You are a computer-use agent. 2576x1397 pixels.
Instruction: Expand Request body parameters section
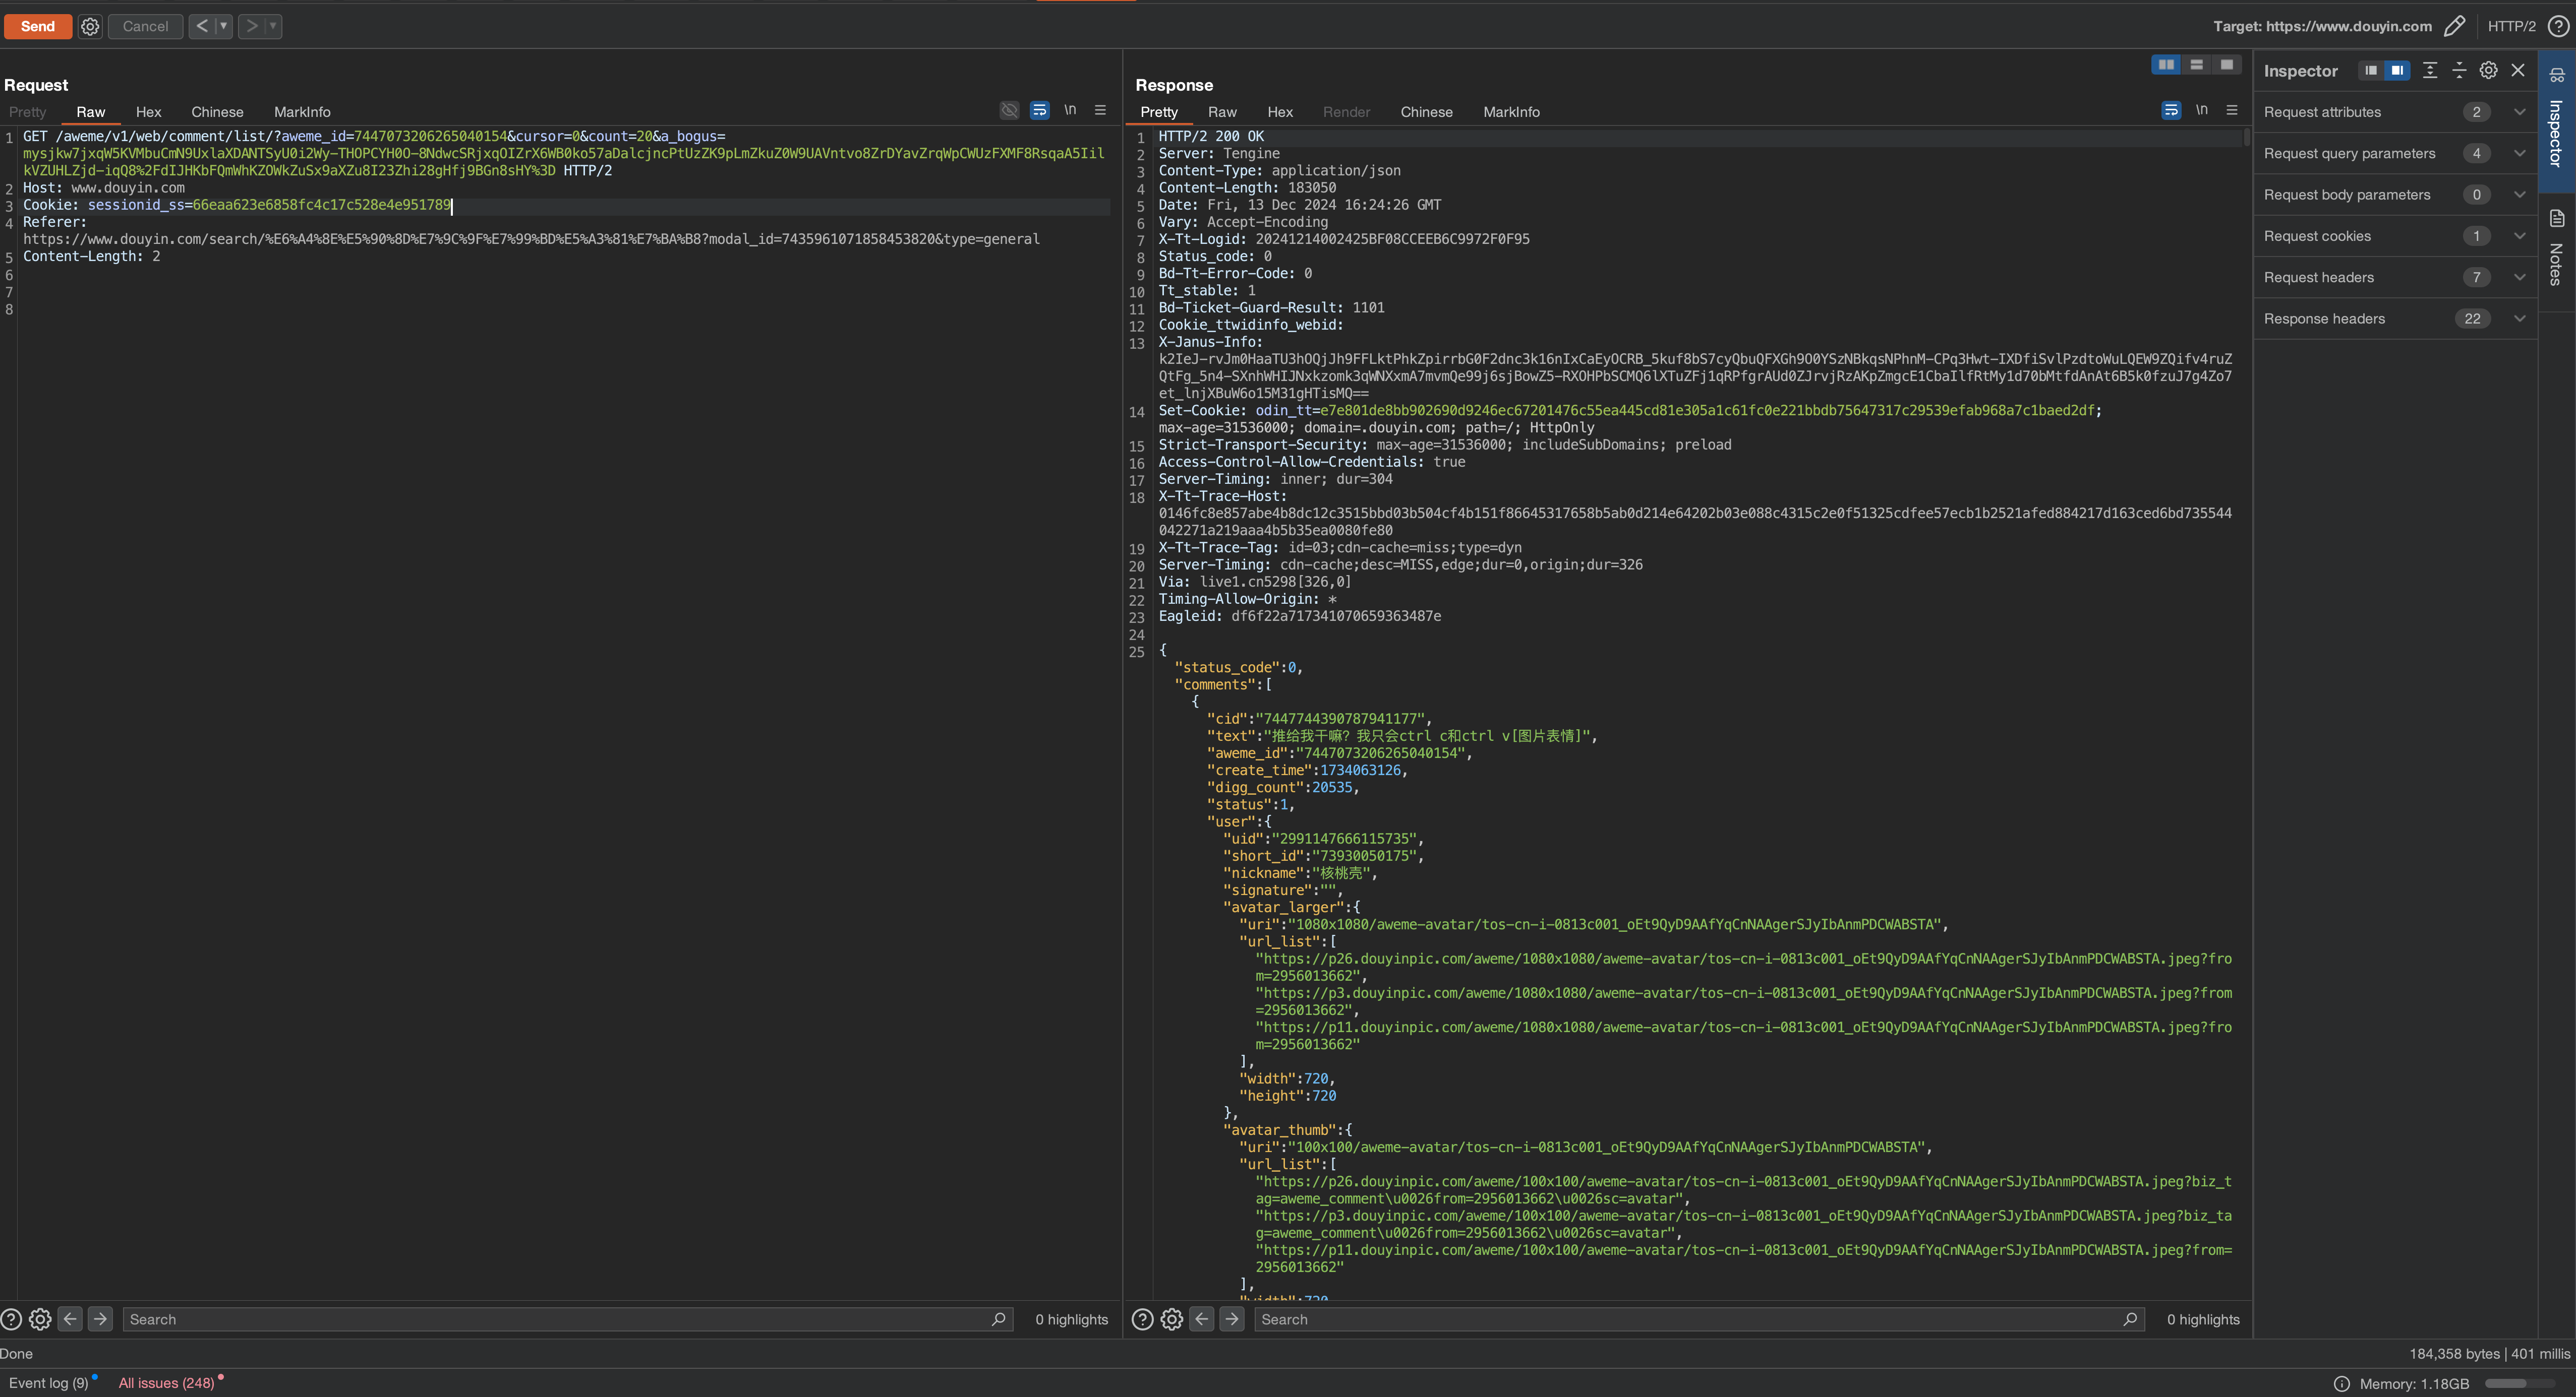2395,195
